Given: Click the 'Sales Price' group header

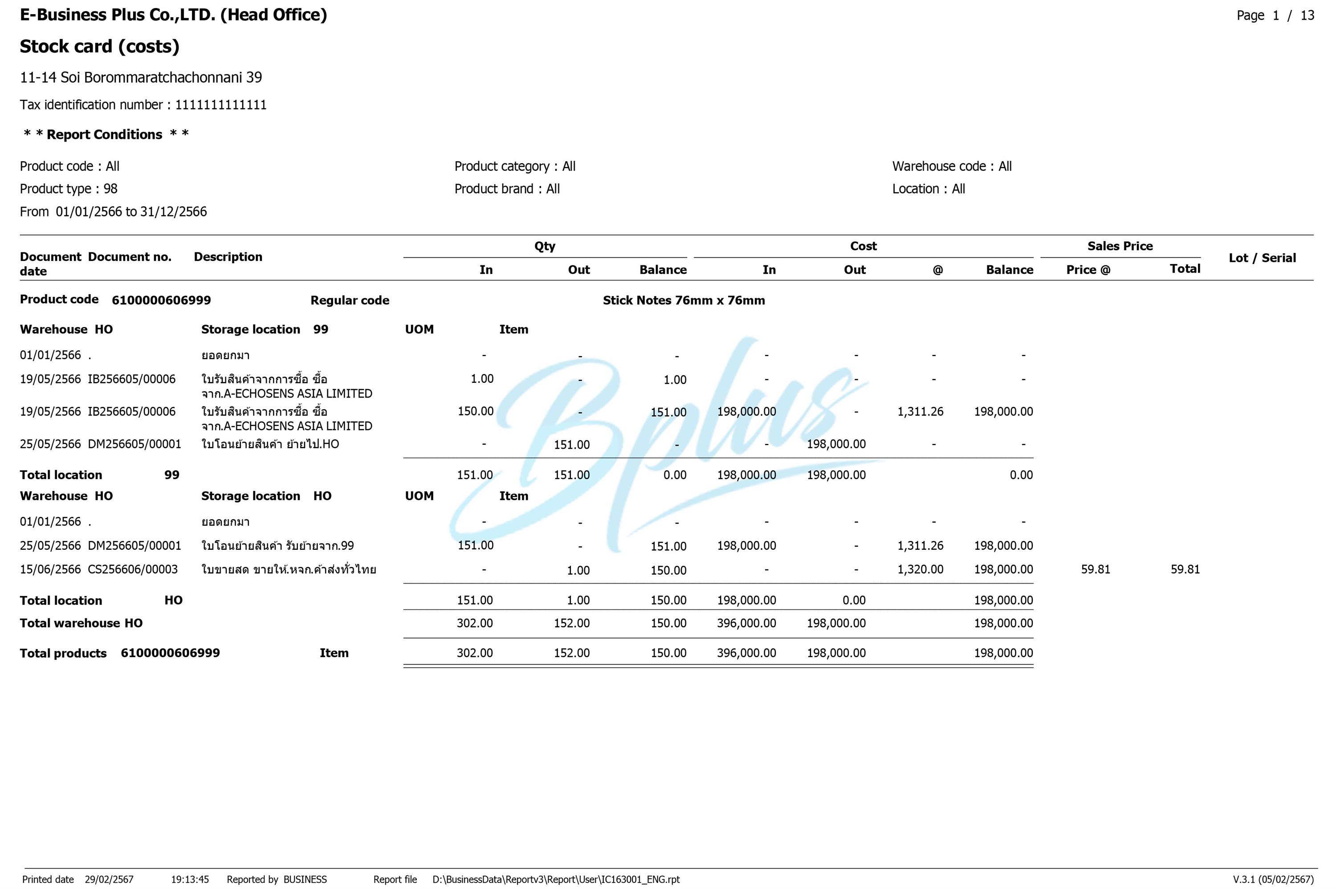Looking at the screenshot, I should click(x=1120, y=246).
